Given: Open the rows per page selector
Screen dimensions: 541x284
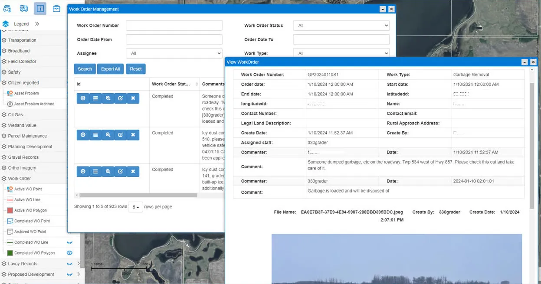Looking at the screenshot, I should coord(136,207).
